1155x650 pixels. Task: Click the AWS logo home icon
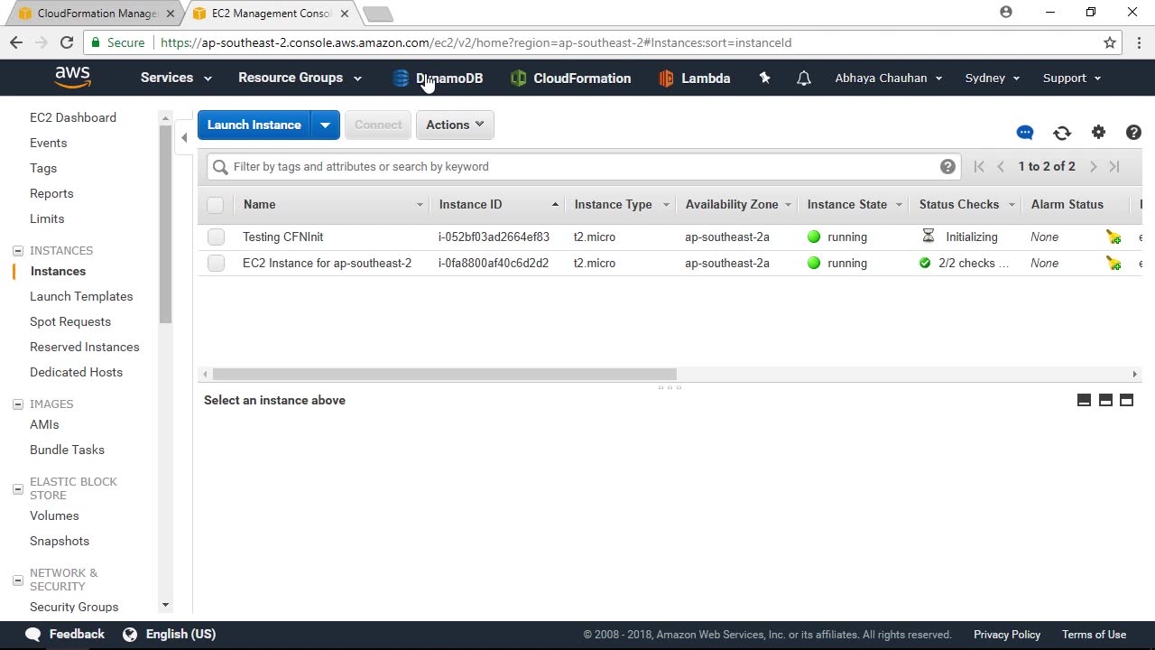tap(72, 78)
